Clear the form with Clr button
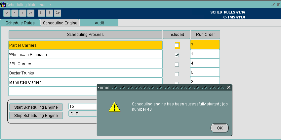281x140 pixels. click(x=58, y=13)
